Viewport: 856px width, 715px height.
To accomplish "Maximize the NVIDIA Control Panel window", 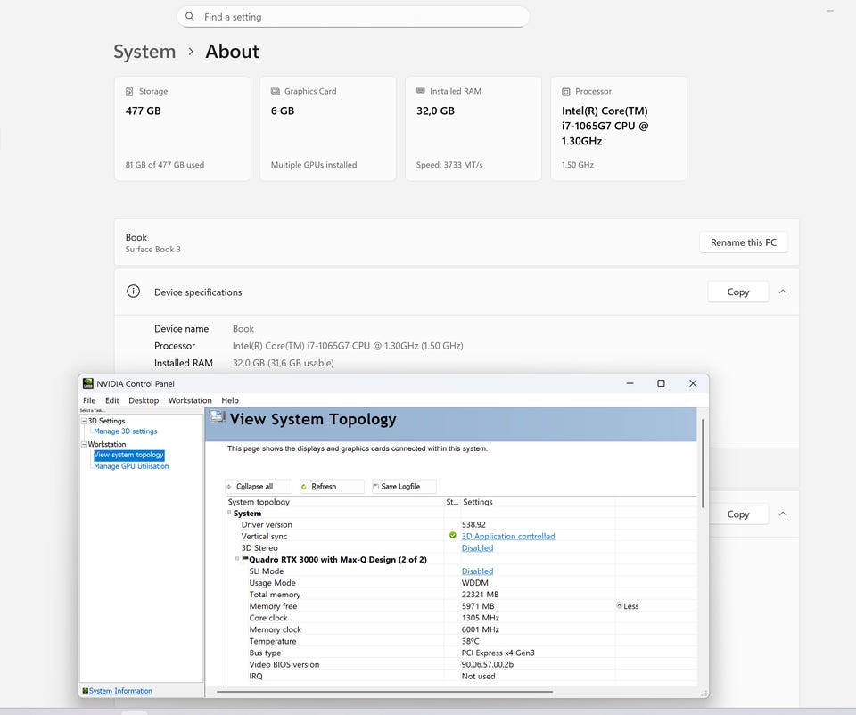I will click(661, 383).
